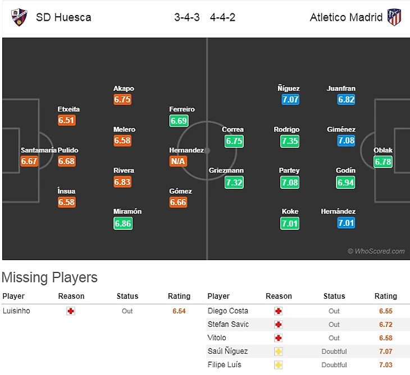Click the Atletico Madrid club crest
Screen dimensions: 410x375
coord(394,17)
